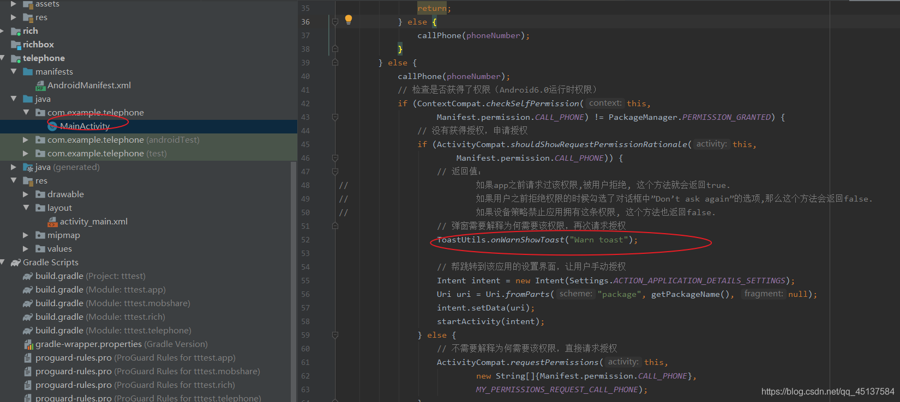The width and height of the screenshot is (900, 402).
Task: Click startActivity(intent) on line 58
Action: [490, 321]
